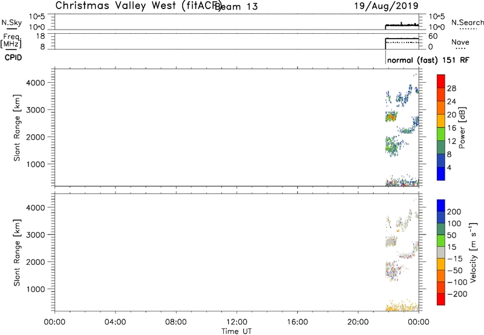Click the Velocity [m s⁻¹] colorbar title
The width and height of the screenshot is (484, 335).
[473, 252]
